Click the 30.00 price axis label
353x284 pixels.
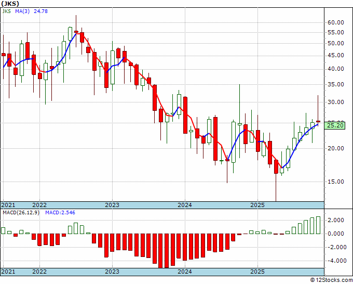[x=336, y=102]
